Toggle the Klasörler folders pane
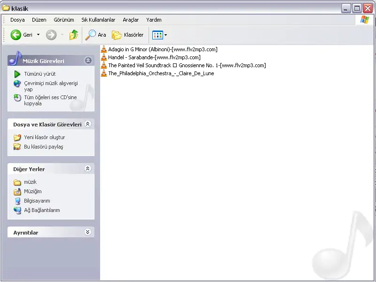This screenshot has width=376, height=282. (x=128, y=35)
